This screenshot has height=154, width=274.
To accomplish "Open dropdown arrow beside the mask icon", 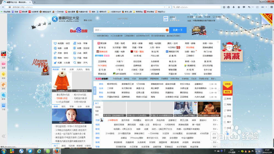I will 266,7.
